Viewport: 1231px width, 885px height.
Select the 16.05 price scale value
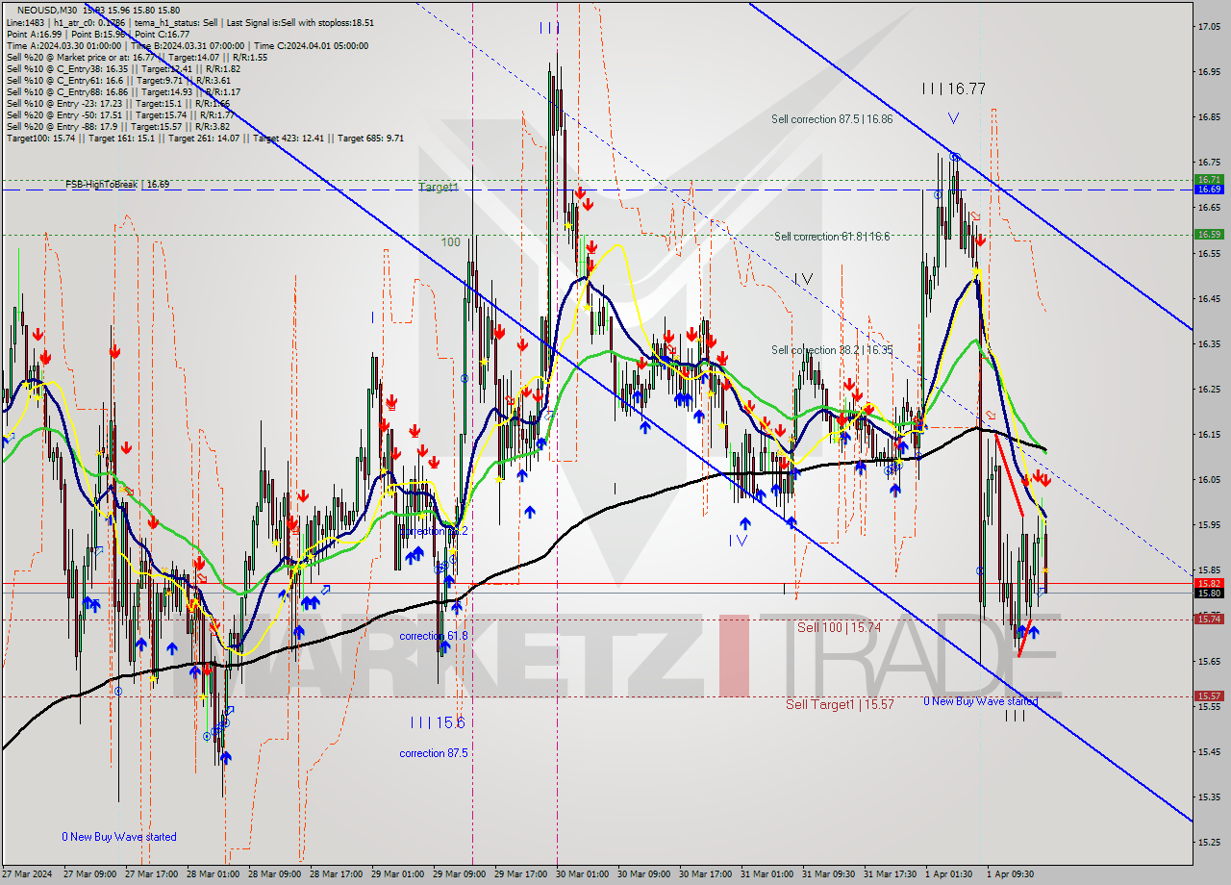pyautogui.click(x=1209, y=480)
